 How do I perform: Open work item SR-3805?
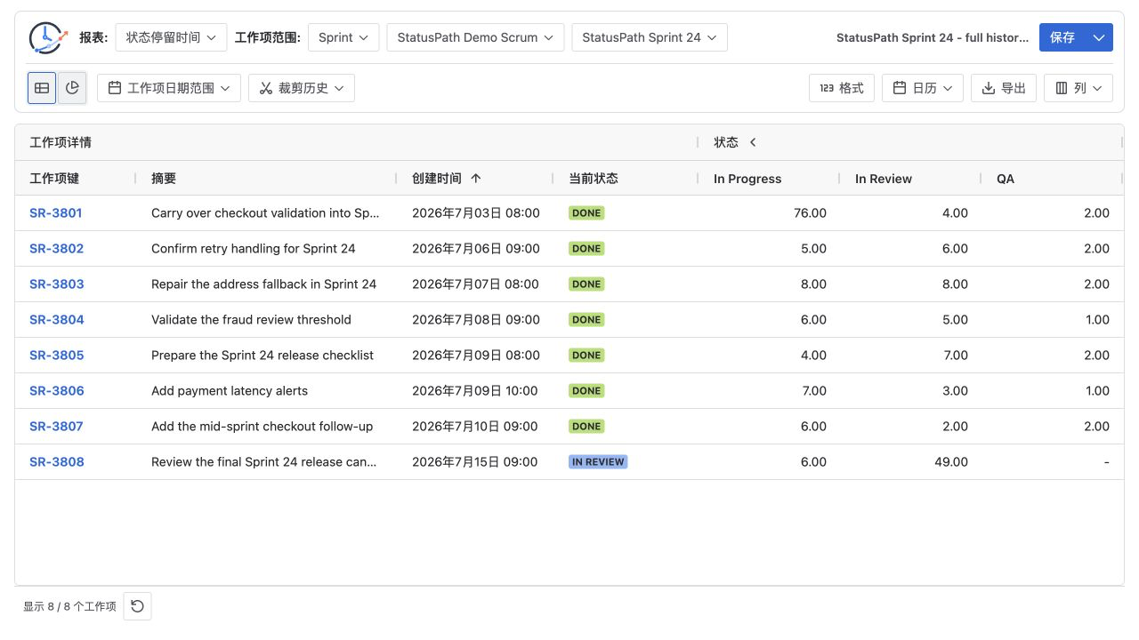pos(56,356)
